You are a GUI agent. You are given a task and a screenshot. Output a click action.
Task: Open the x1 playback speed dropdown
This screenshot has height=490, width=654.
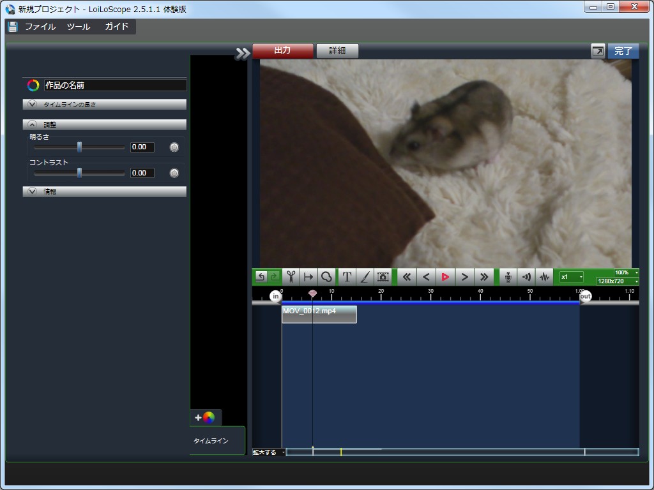[572, 277]
